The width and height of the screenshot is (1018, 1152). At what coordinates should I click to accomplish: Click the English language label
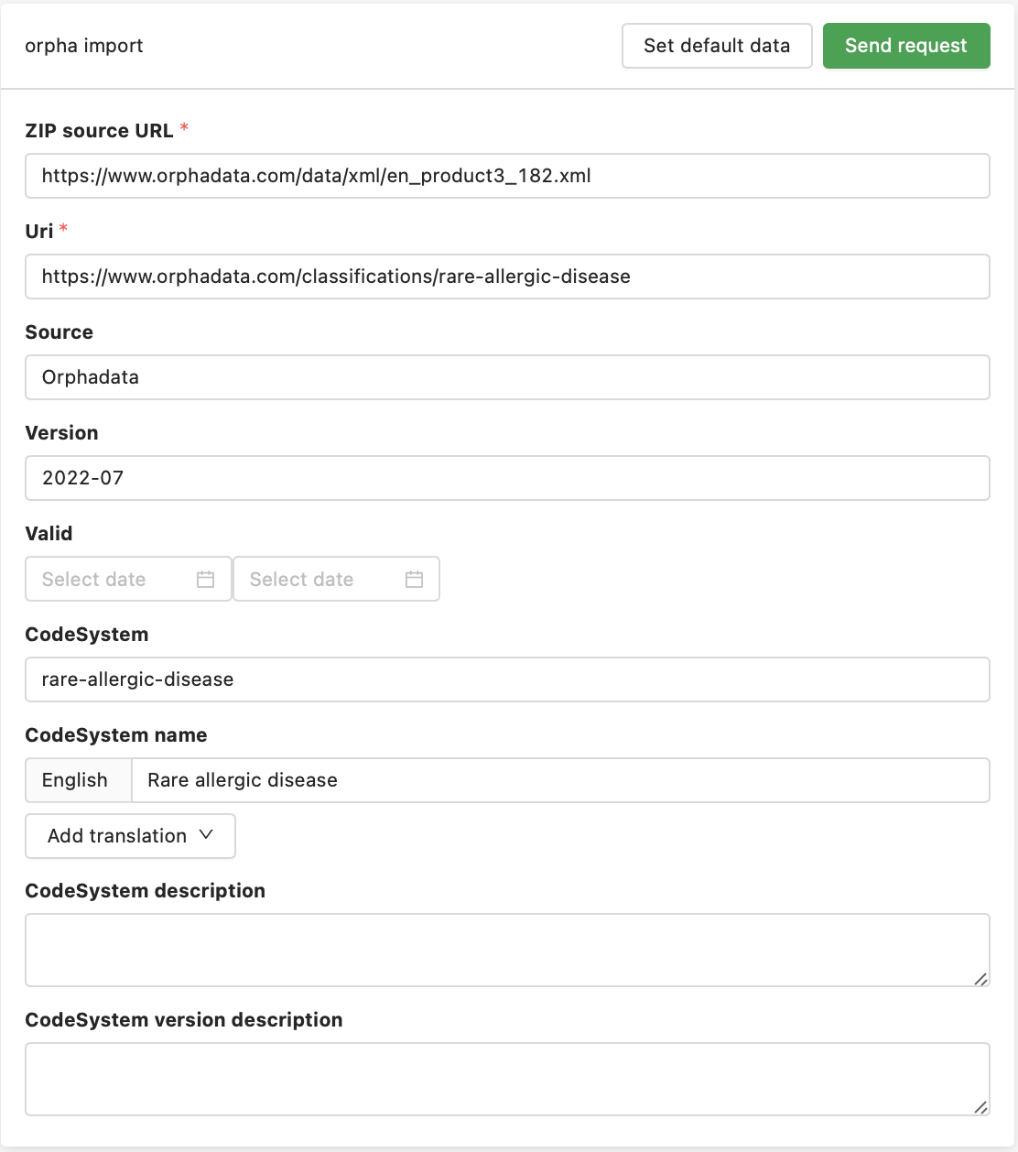click(x=76, y=780)
